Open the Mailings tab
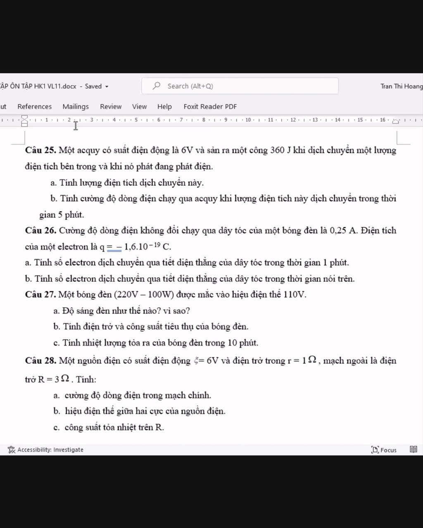 (76, 107)
